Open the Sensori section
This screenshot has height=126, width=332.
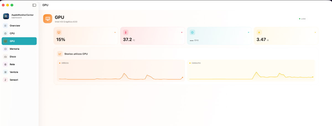coord(19,80)
